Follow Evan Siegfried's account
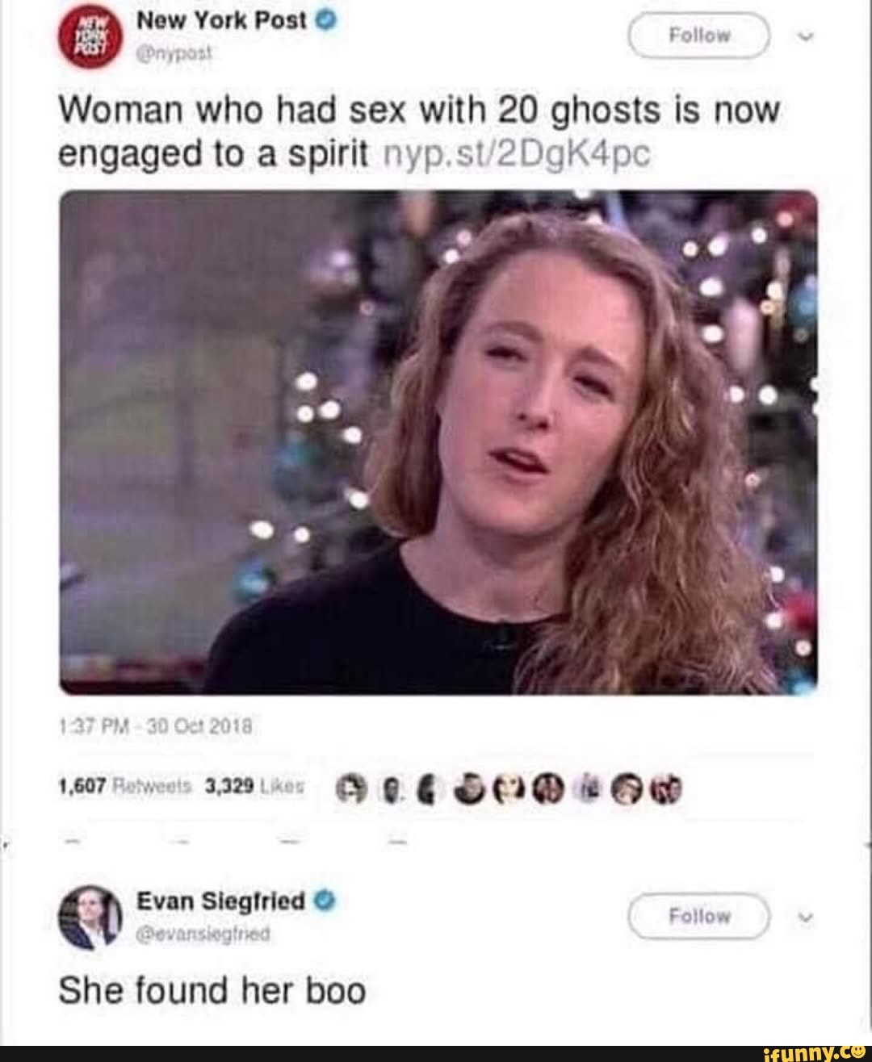 click(x=699, y=916)
